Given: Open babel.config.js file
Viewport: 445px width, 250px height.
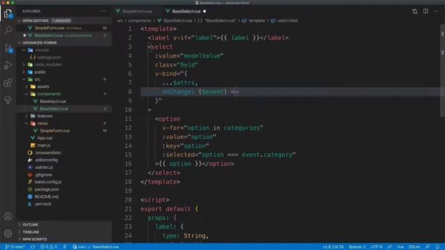Looking at the screenshot, I should click(x=64, y=182).
